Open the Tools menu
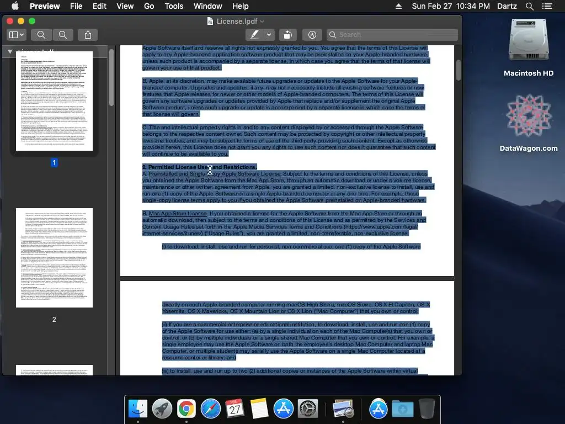The width and height of the screenshot is (565, 424). point(174,6)
